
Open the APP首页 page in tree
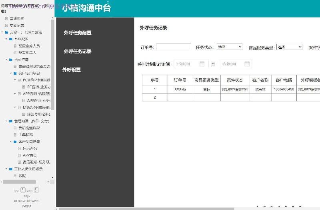30,155
